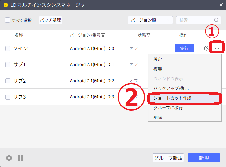Toggle the サブ3 row checkbox
This screenshot has height=167, width=226.
[x=8, y=97]
